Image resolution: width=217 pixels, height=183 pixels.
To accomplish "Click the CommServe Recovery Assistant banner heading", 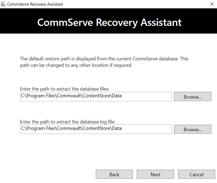I will point(109,22).
